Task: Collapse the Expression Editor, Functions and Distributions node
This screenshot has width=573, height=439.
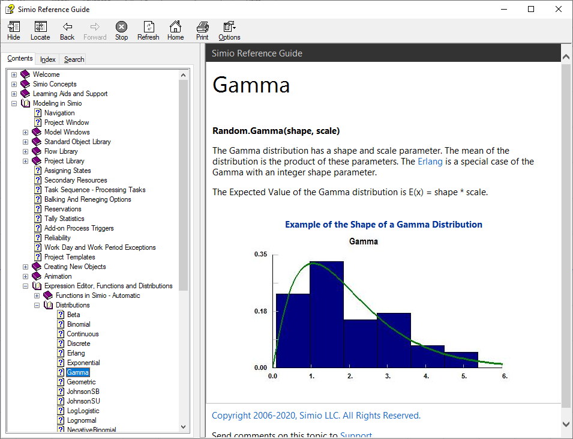Action: [x=25, y=286]
